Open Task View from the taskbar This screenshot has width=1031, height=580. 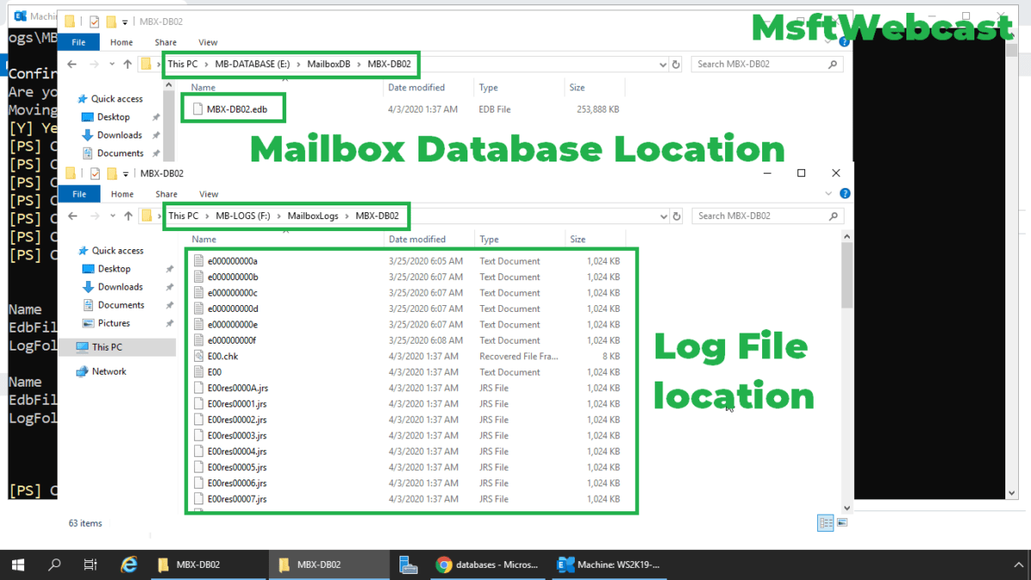tap(89, 565)
